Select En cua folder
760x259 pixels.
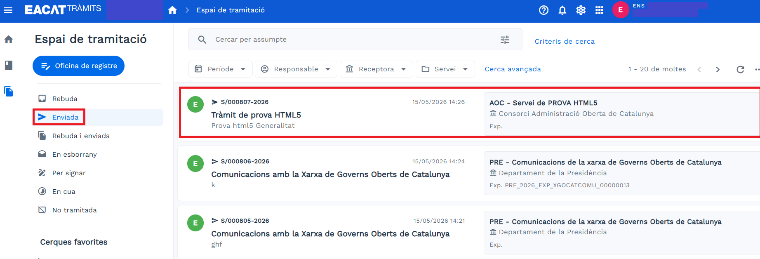[x=98, y=191]
